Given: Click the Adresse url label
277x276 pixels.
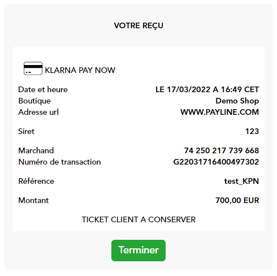Looking at the screenshot, I should point(38,112).
